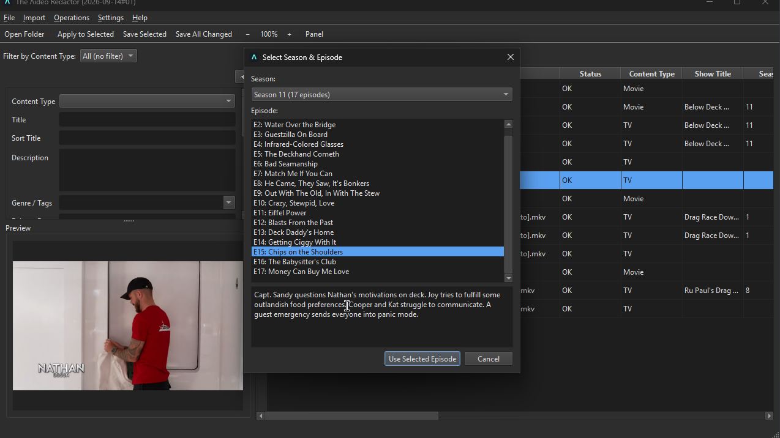Open the Season 11 dropdown
The height and width of the screenshot is (438, 780).
coord(381,94)
